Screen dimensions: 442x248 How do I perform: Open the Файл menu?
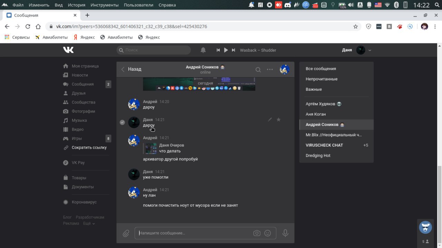[x=18, y=5]
